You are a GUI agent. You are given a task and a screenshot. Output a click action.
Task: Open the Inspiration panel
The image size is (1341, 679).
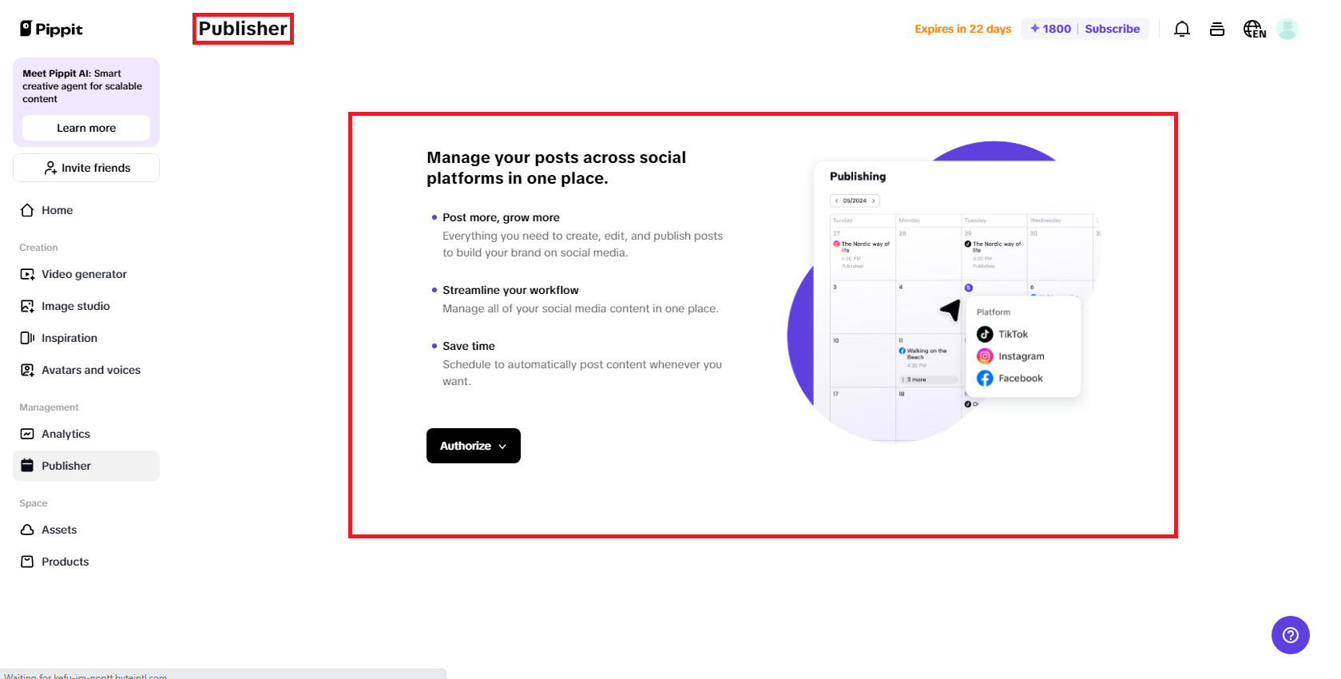69,338
